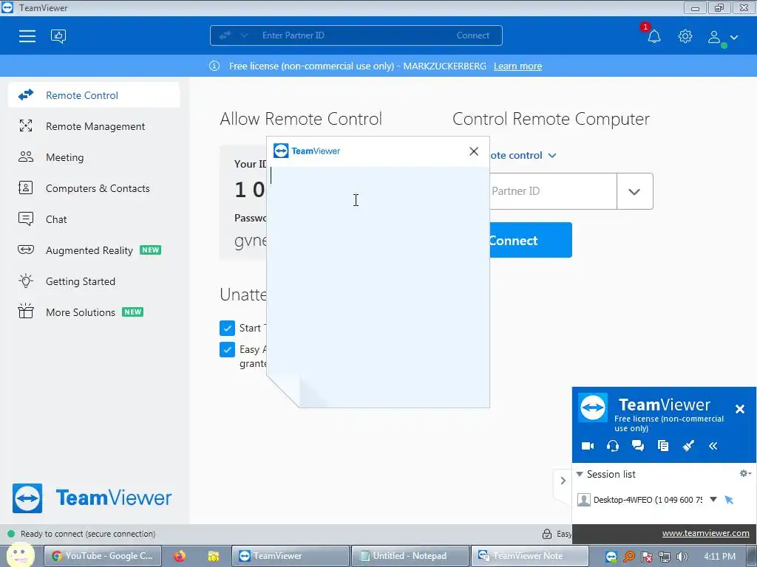Open the audio headset icon in session panel

click(x=613, y=446)
